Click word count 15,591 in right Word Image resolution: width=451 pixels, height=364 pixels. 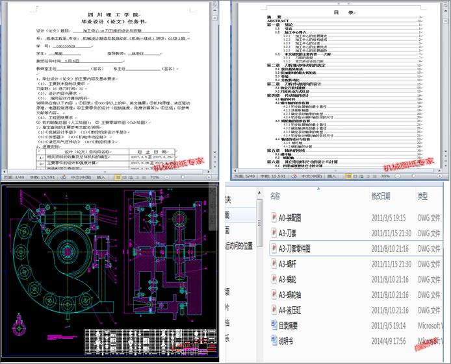pyautogui.click(x=273, y=176)
